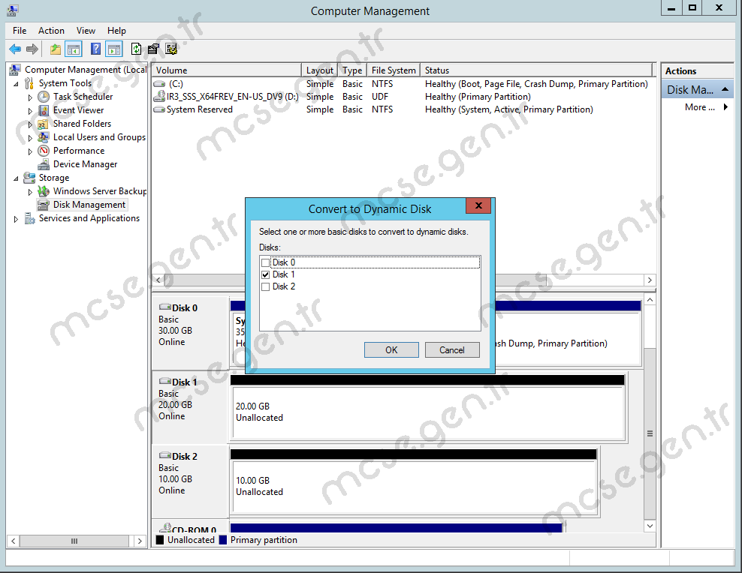The height and width of the screenshot is (573, 742).
Task: Toggle Show/Hide Console Tree toolbar icon
Action: point(74,49)
